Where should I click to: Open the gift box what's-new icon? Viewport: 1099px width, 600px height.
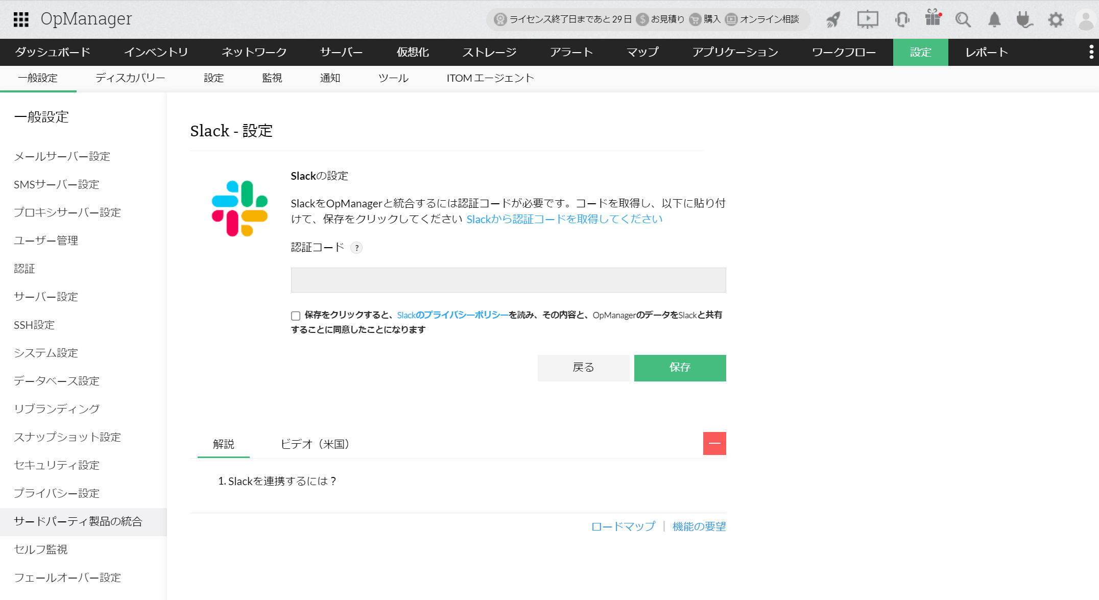(x=933, y=18)
